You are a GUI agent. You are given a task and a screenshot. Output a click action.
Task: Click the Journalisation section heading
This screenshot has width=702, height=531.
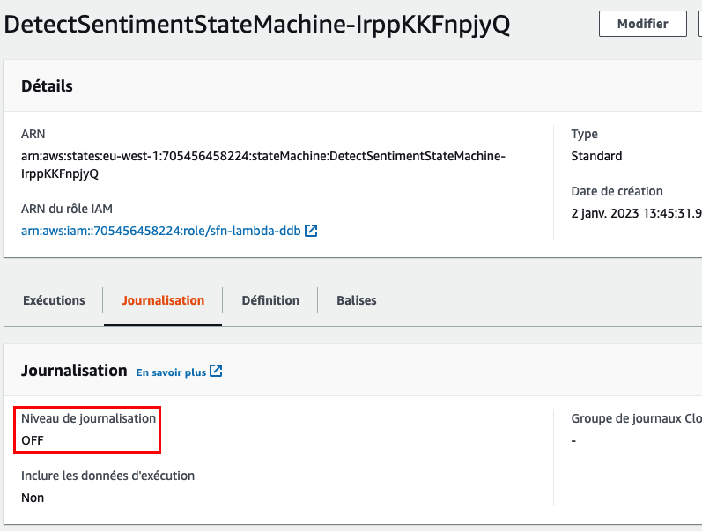click(74, 371)
